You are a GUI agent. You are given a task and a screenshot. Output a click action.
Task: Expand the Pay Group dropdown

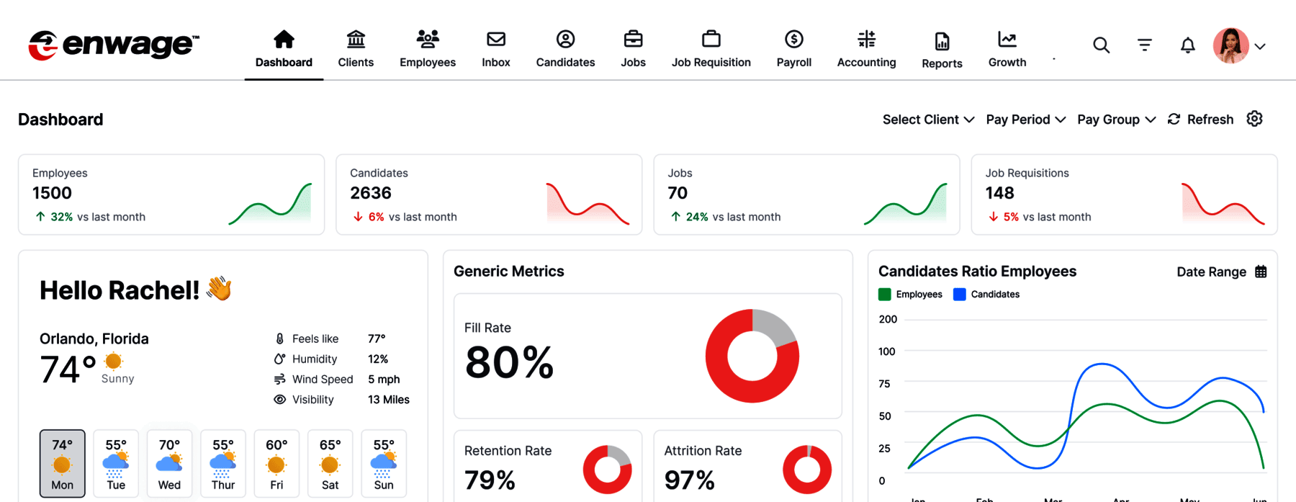tap(1116, 120)
